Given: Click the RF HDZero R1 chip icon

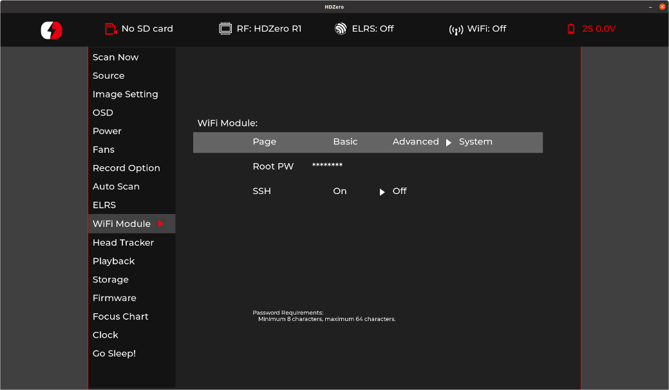Looking at the screenshot, I should pos(225,29).
